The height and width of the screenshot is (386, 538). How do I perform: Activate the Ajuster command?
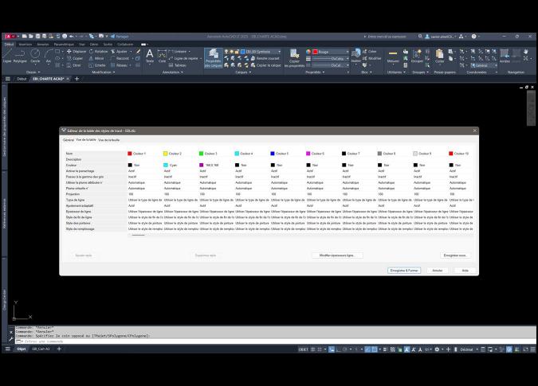pos(119,52)
